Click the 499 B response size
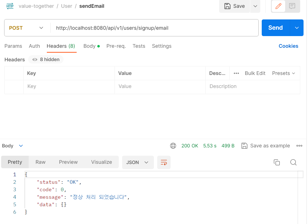Viewport: 308px width, 224px height. (228, 146)
